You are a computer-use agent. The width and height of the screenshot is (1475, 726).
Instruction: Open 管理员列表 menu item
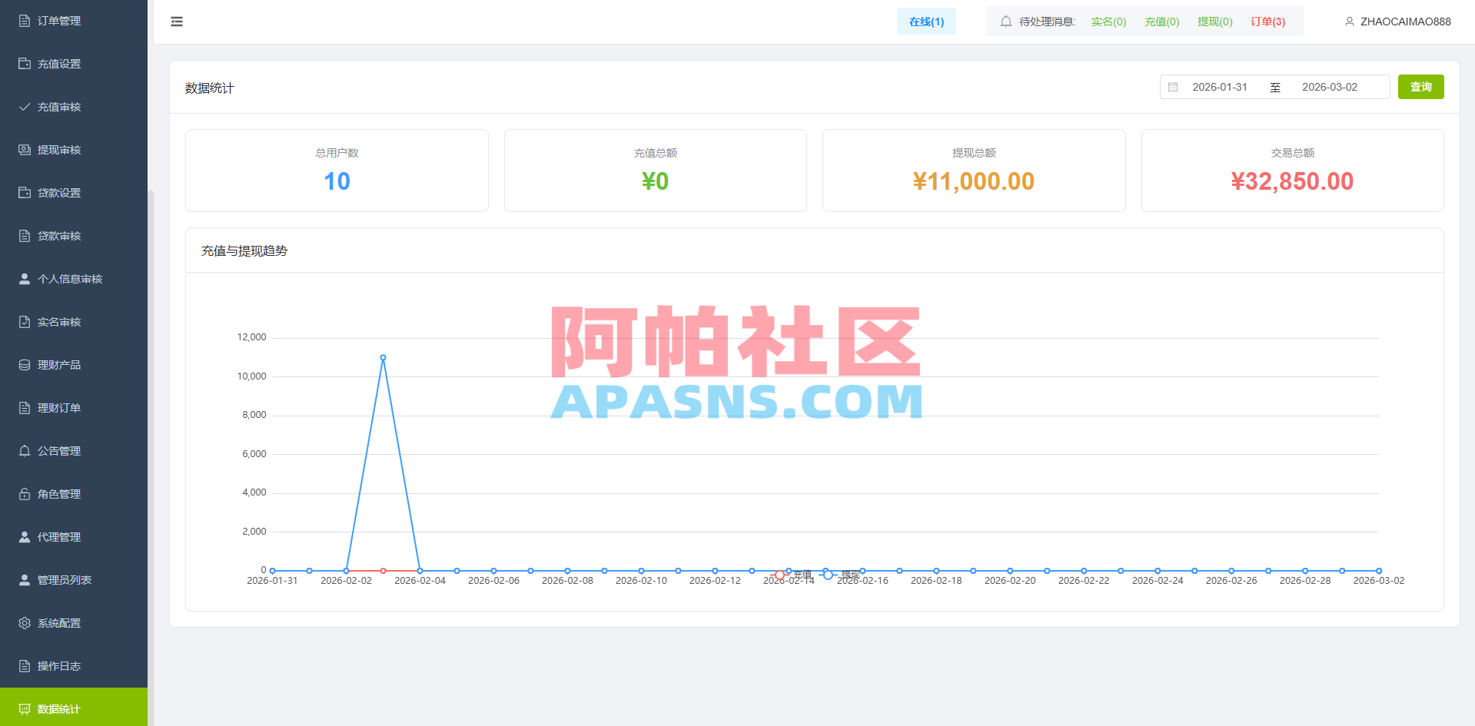(74, 580)
